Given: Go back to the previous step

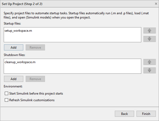Looking at the screenshot, I should tap(124, 114).
